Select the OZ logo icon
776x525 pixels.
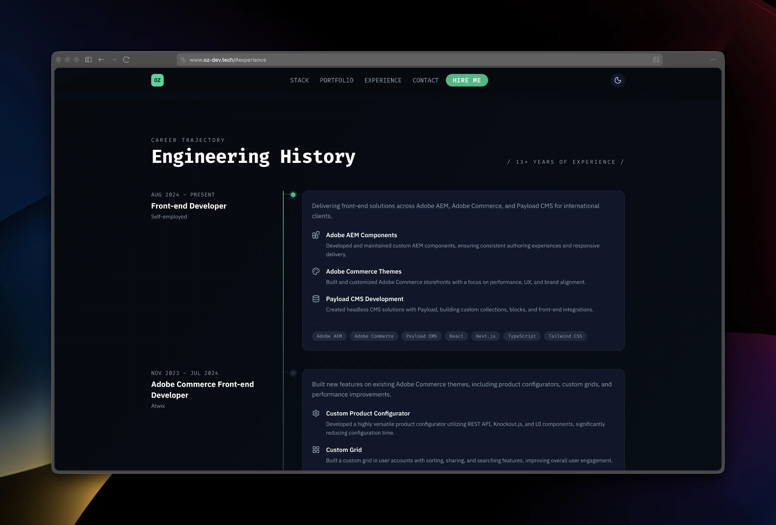tap(157, 80)
